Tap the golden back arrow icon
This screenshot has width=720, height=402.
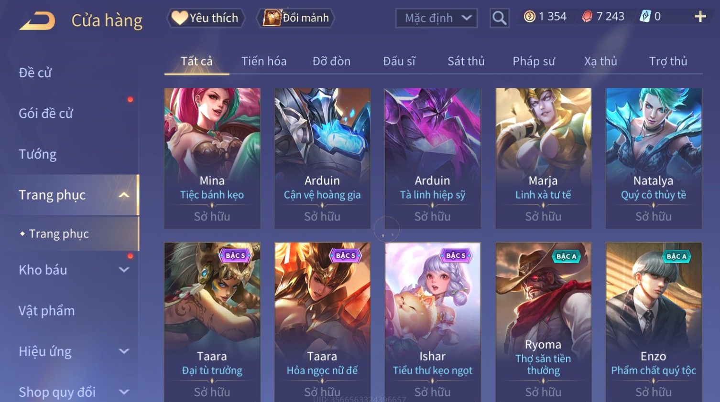click(x=37, y=21)
